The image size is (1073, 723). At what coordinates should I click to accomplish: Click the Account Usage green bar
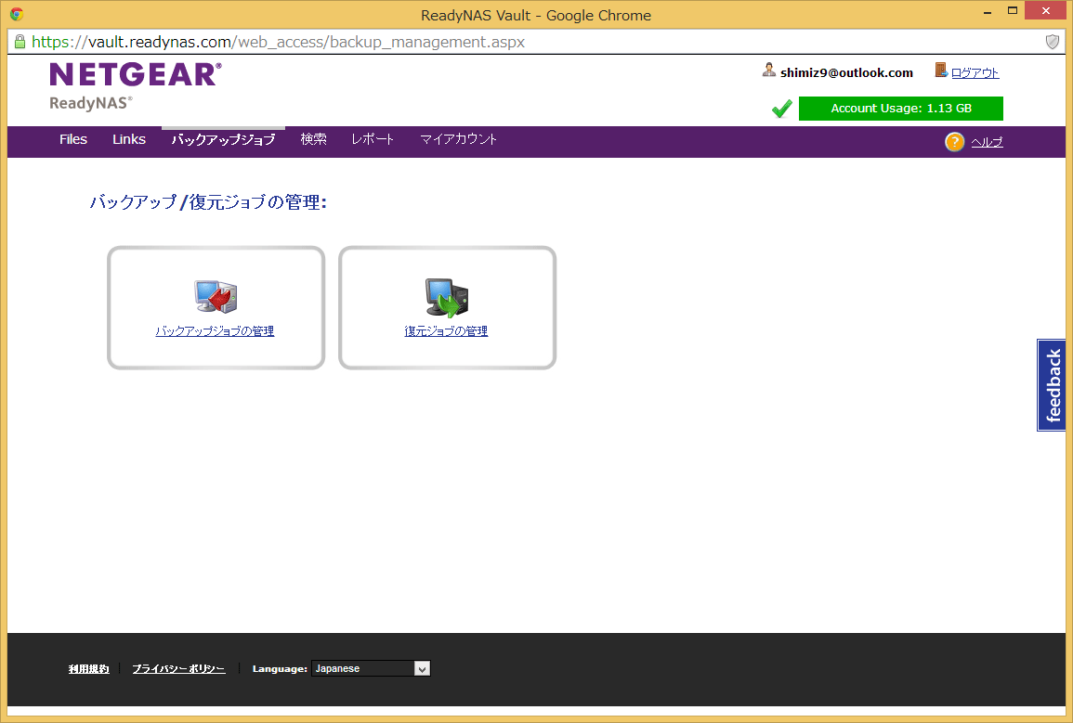(900, 109)
